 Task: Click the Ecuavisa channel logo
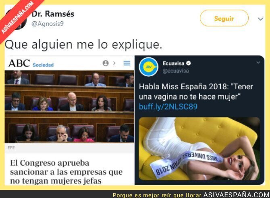(149, 67)
